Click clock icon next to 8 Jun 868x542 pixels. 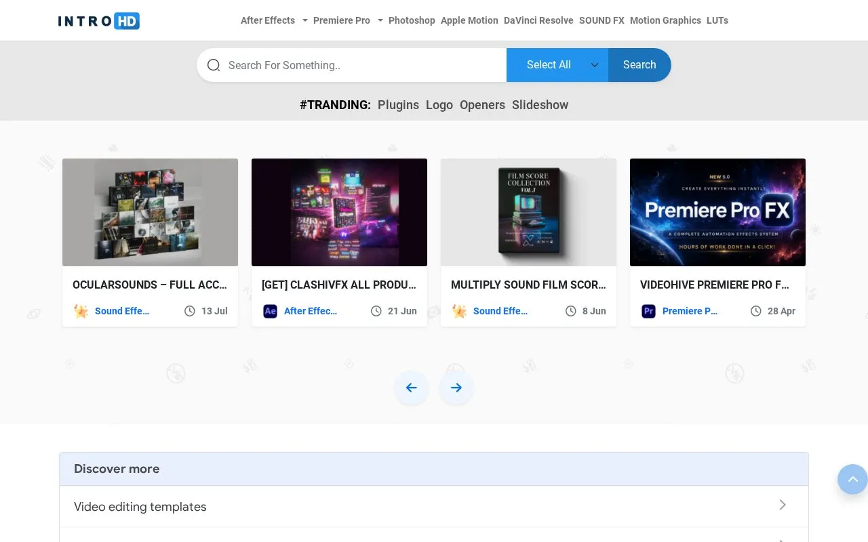pyautogui.click(x=570, y=311)
